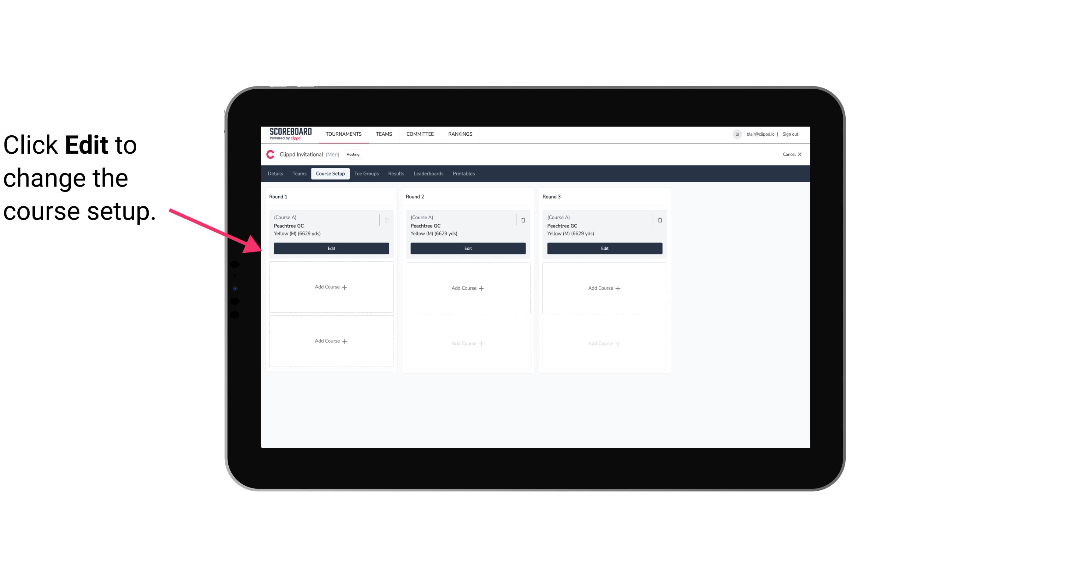Click Add Course for Round 1
The height and width of the screenshot is (574, 1067).
point(331,287)
